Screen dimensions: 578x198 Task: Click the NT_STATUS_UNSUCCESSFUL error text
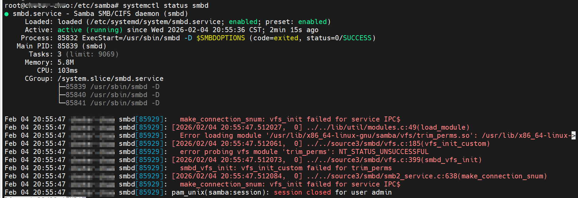pos(384,152)
